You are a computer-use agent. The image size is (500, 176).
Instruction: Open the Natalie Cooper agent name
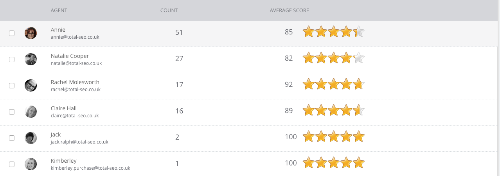tap(70, 56)
